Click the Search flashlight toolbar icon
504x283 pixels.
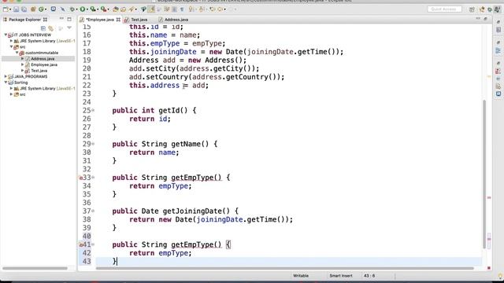pos(132,9)
